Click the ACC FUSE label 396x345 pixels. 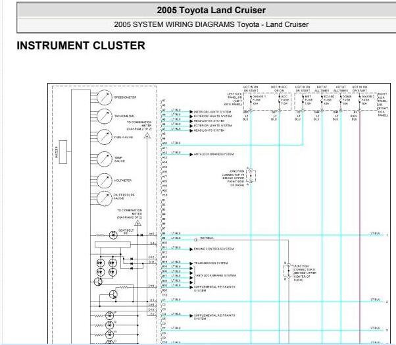click(285, 100)
